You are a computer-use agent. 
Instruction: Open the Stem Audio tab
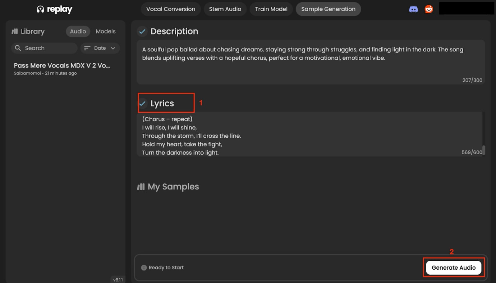[225, 9]
